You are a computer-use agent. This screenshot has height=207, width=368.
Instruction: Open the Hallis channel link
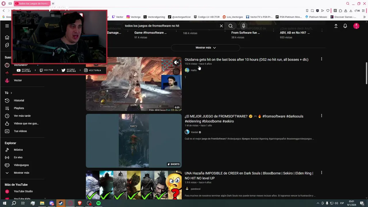click(193, 70)
